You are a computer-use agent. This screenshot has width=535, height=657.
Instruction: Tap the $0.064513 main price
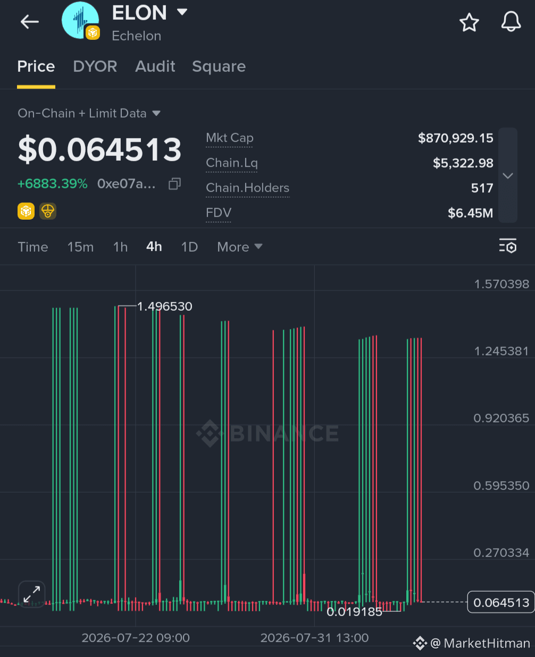coord(100,149)
